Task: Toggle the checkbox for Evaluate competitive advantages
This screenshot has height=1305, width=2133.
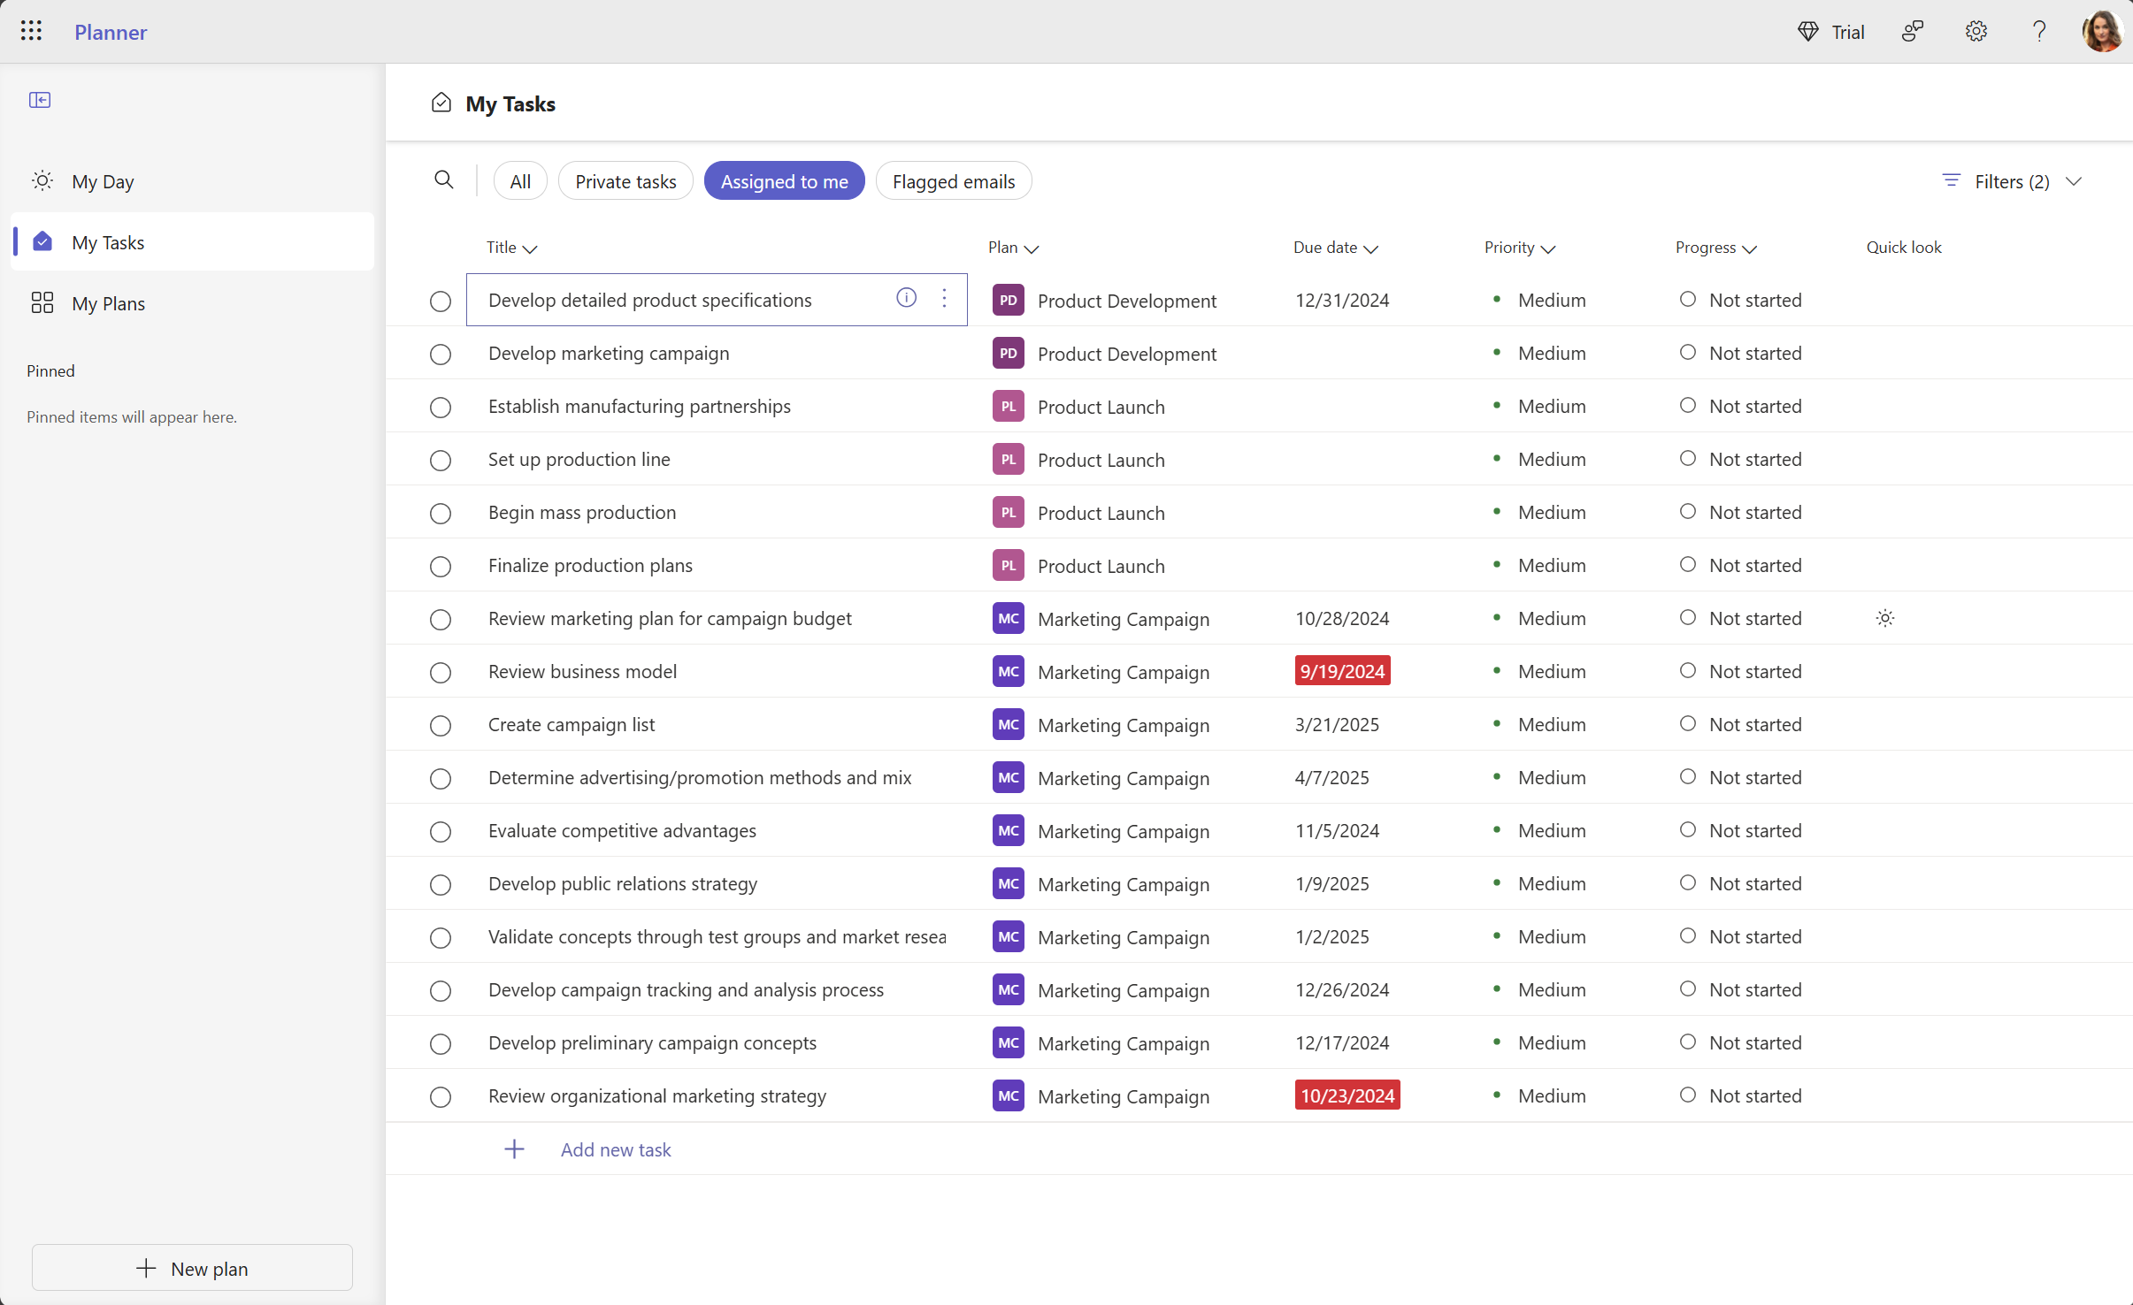Action: pyautogui.click(x=439, y=830)
